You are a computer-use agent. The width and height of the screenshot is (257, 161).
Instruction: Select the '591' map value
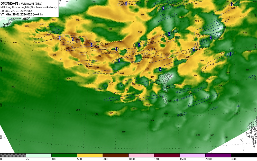pos(140,32)
